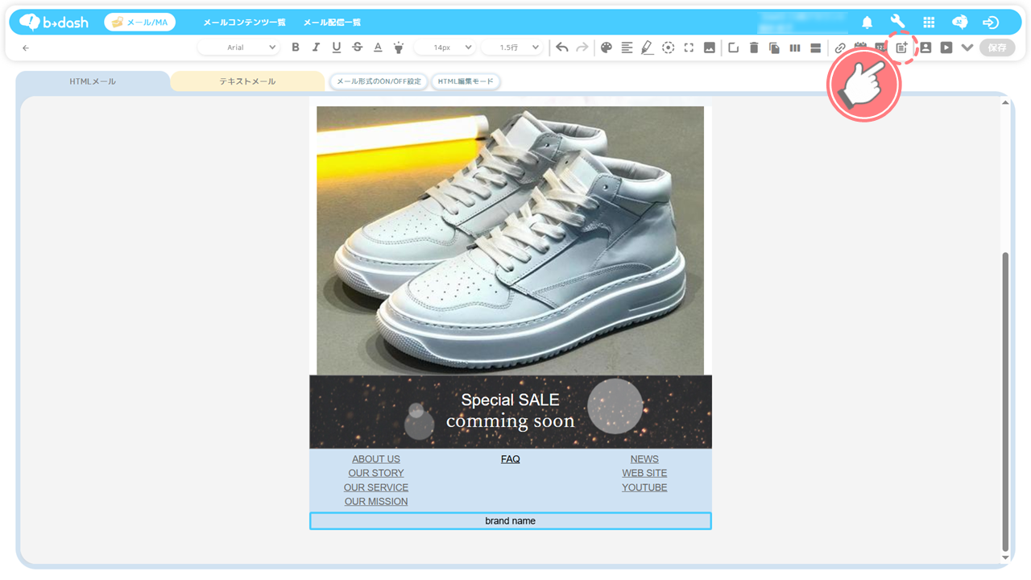Click the OUR STORY link
Image resolution: width=1031 pixels, height=580 pixels.
[376, 473]
